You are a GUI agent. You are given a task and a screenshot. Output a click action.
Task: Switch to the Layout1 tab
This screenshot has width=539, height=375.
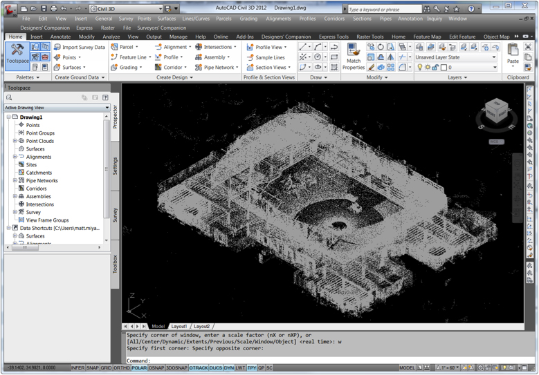[x=179, y=326]
